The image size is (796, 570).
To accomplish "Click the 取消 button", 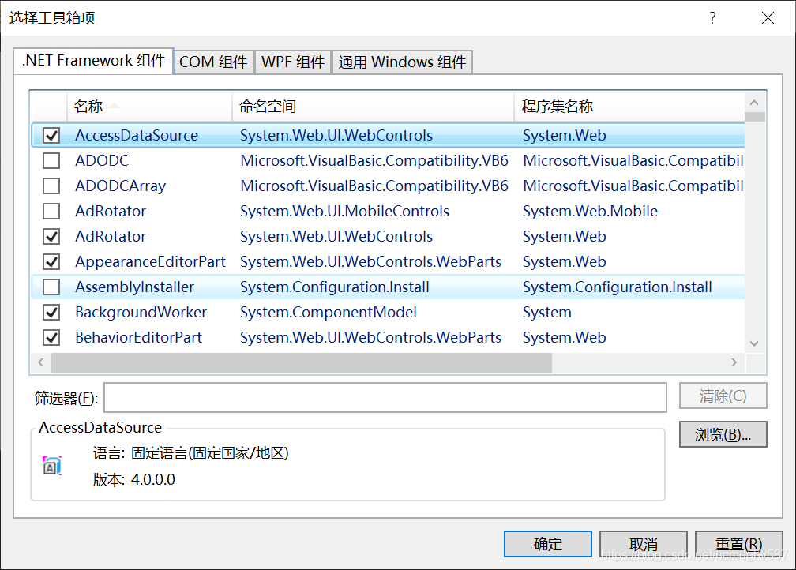I will coord(643,544).
